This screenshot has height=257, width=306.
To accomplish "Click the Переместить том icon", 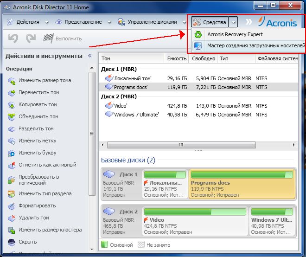I will 12,93.
